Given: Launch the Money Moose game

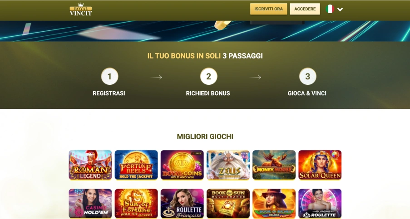Looking at the screenshot, I should tap(274, 165).
